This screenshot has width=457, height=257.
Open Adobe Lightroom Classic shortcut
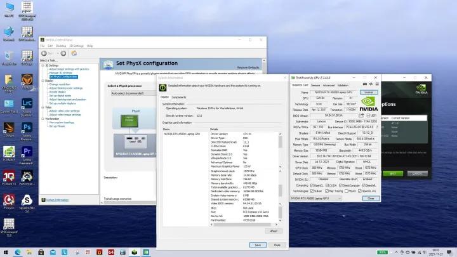coord(27,103)
